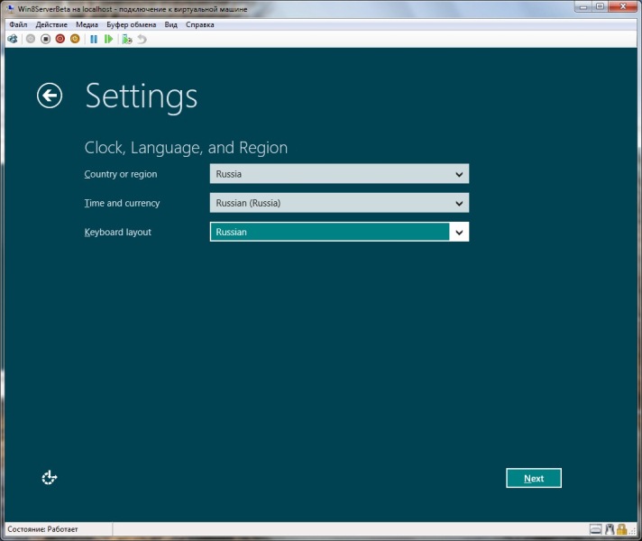
Task: Open Ease of Access icon at bottom left
Action: tap(50, 478)
